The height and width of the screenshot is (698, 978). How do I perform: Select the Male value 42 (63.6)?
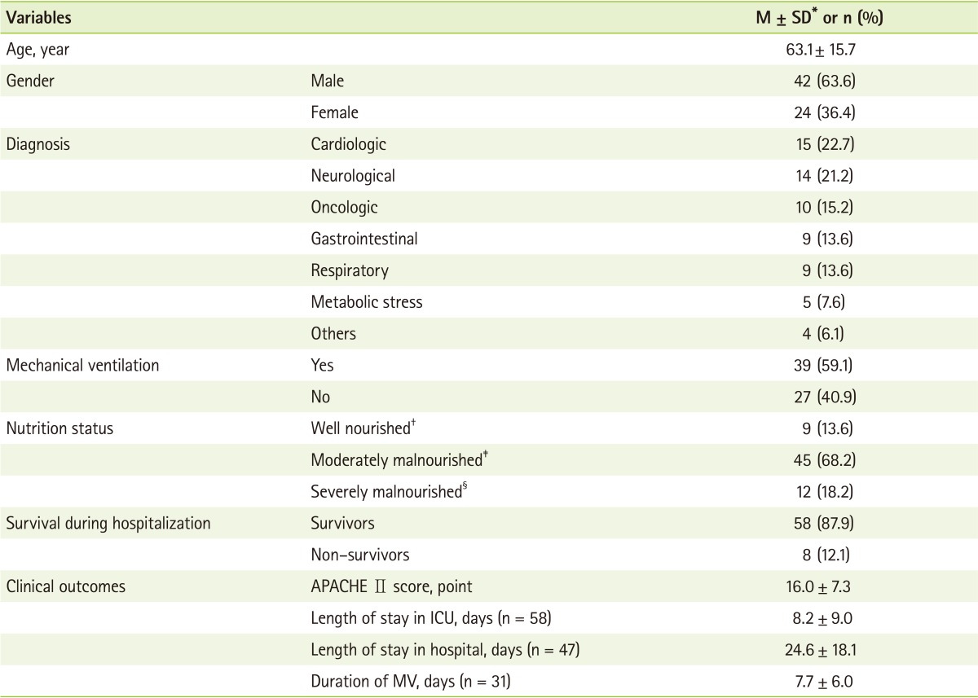coord(819,81)
